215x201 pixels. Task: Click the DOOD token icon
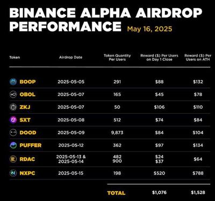click(x=13, y=133)
